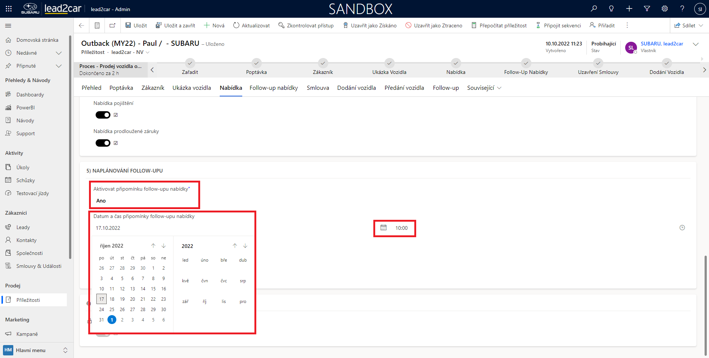Toggle the Nabídka prodloužené záruky switch
Viewport: 709px width, 358px height.
point(103,143)
